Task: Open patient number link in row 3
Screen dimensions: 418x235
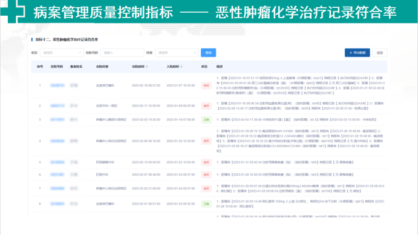Action: pyautogui.click(x=57, y=120)
